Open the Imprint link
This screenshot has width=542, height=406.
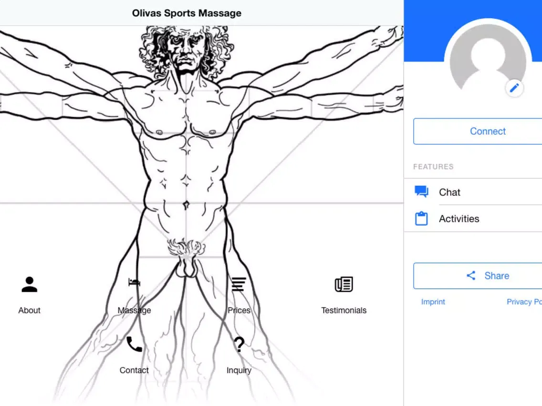(x=433, y=302)
